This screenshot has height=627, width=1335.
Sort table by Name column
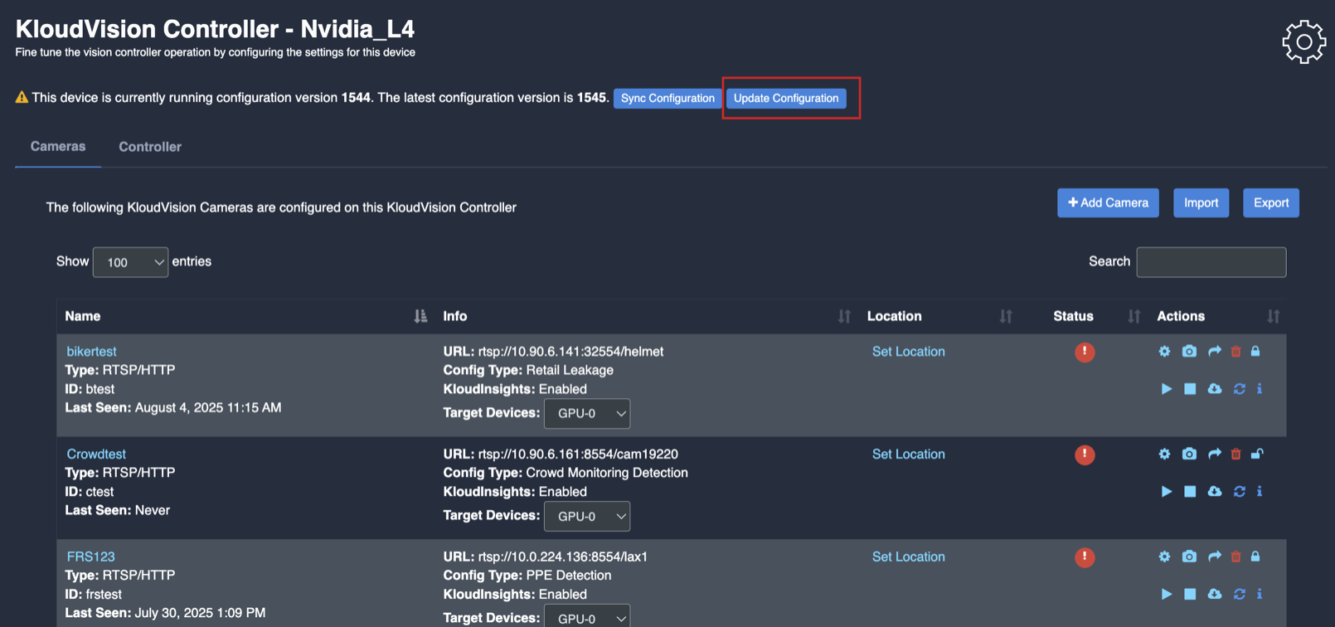pyautogui.click(x=420, y=316)
